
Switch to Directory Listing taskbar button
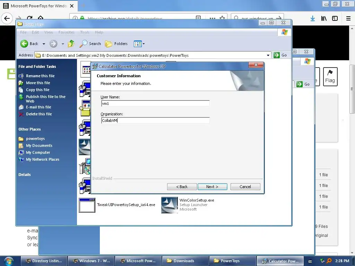tap(44, 261)
